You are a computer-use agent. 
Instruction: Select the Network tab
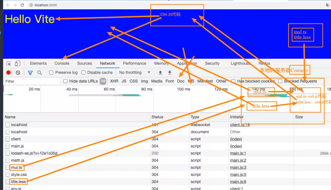[x=107, y=63]
